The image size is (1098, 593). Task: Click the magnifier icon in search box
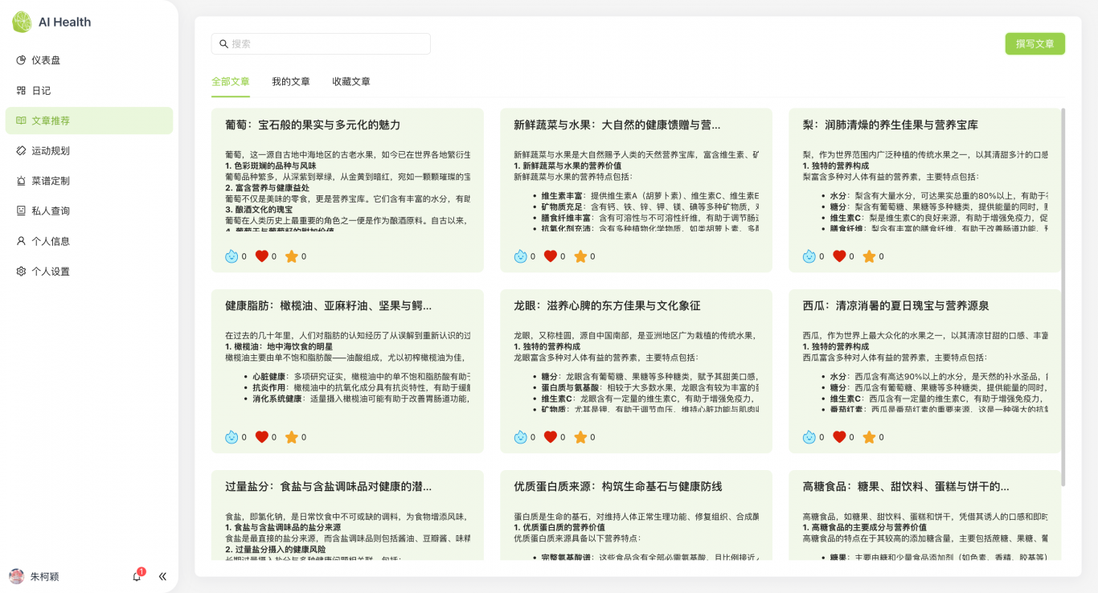tap(223, 43)
